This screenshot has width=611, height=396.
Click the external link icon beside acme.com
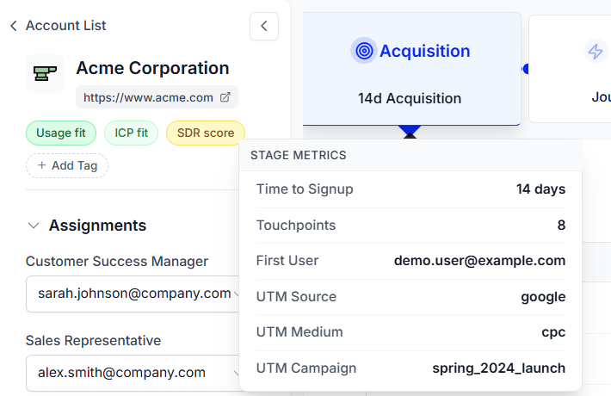pos(225,97)
